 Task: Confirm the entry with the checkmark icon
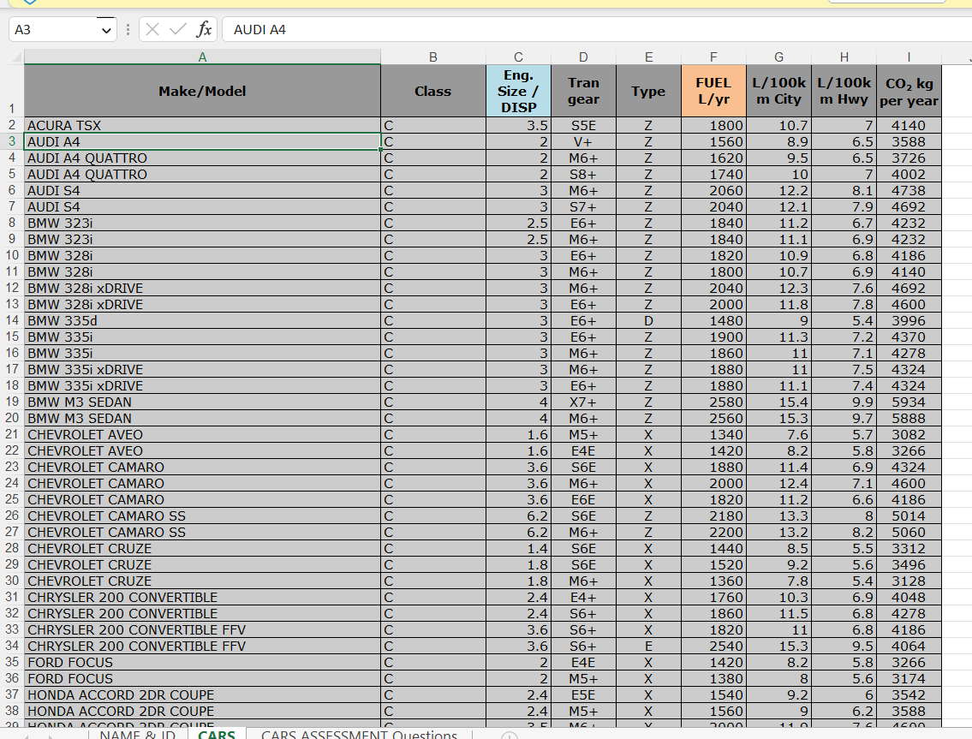178,29
